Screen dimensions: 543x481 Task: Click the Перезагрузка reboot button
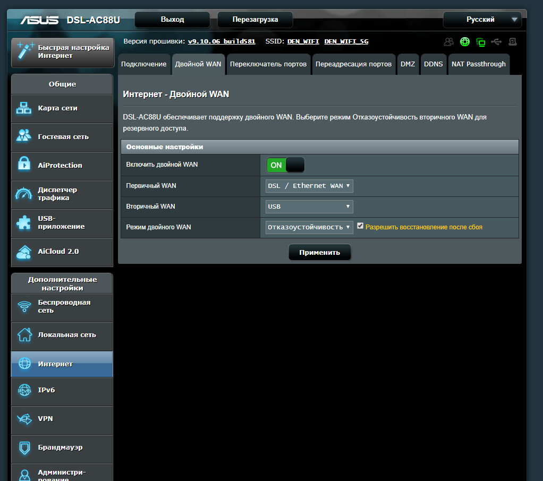coord(255,20)
